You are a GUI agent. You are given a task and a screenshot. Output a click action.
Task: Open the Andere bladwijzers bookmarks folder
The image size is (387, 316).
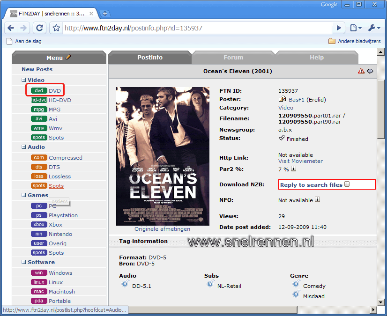354,41
